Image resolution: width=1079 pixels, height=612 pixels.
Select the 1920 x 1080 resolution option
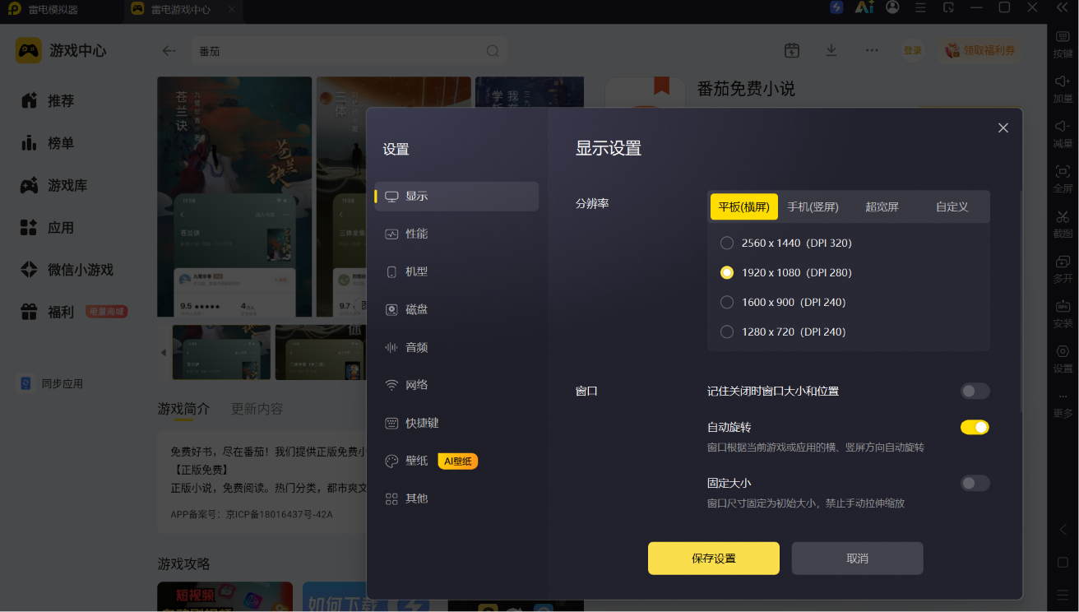click(x=786, y=272)
